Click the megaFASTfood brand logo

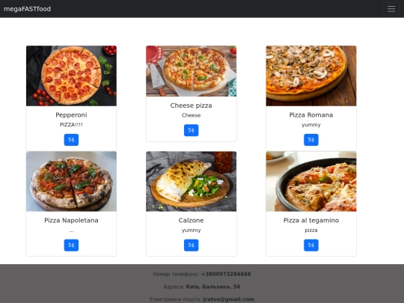point(28,9)
